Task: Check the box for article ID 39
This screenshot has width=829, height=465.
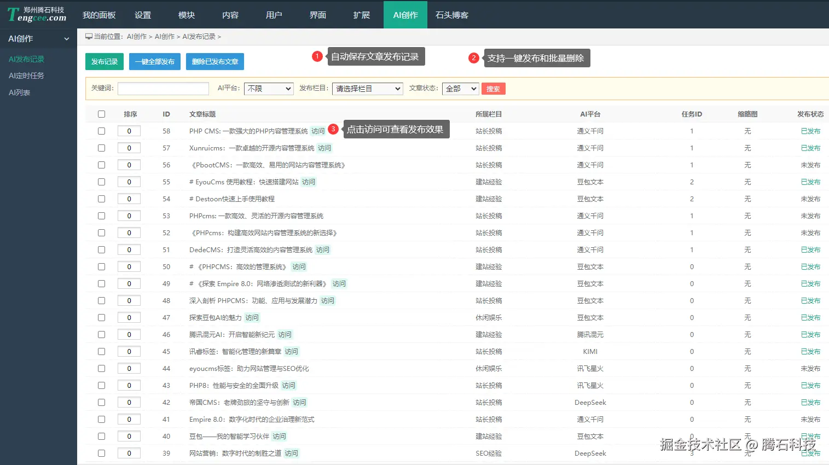Action: (x=101, y=454)
